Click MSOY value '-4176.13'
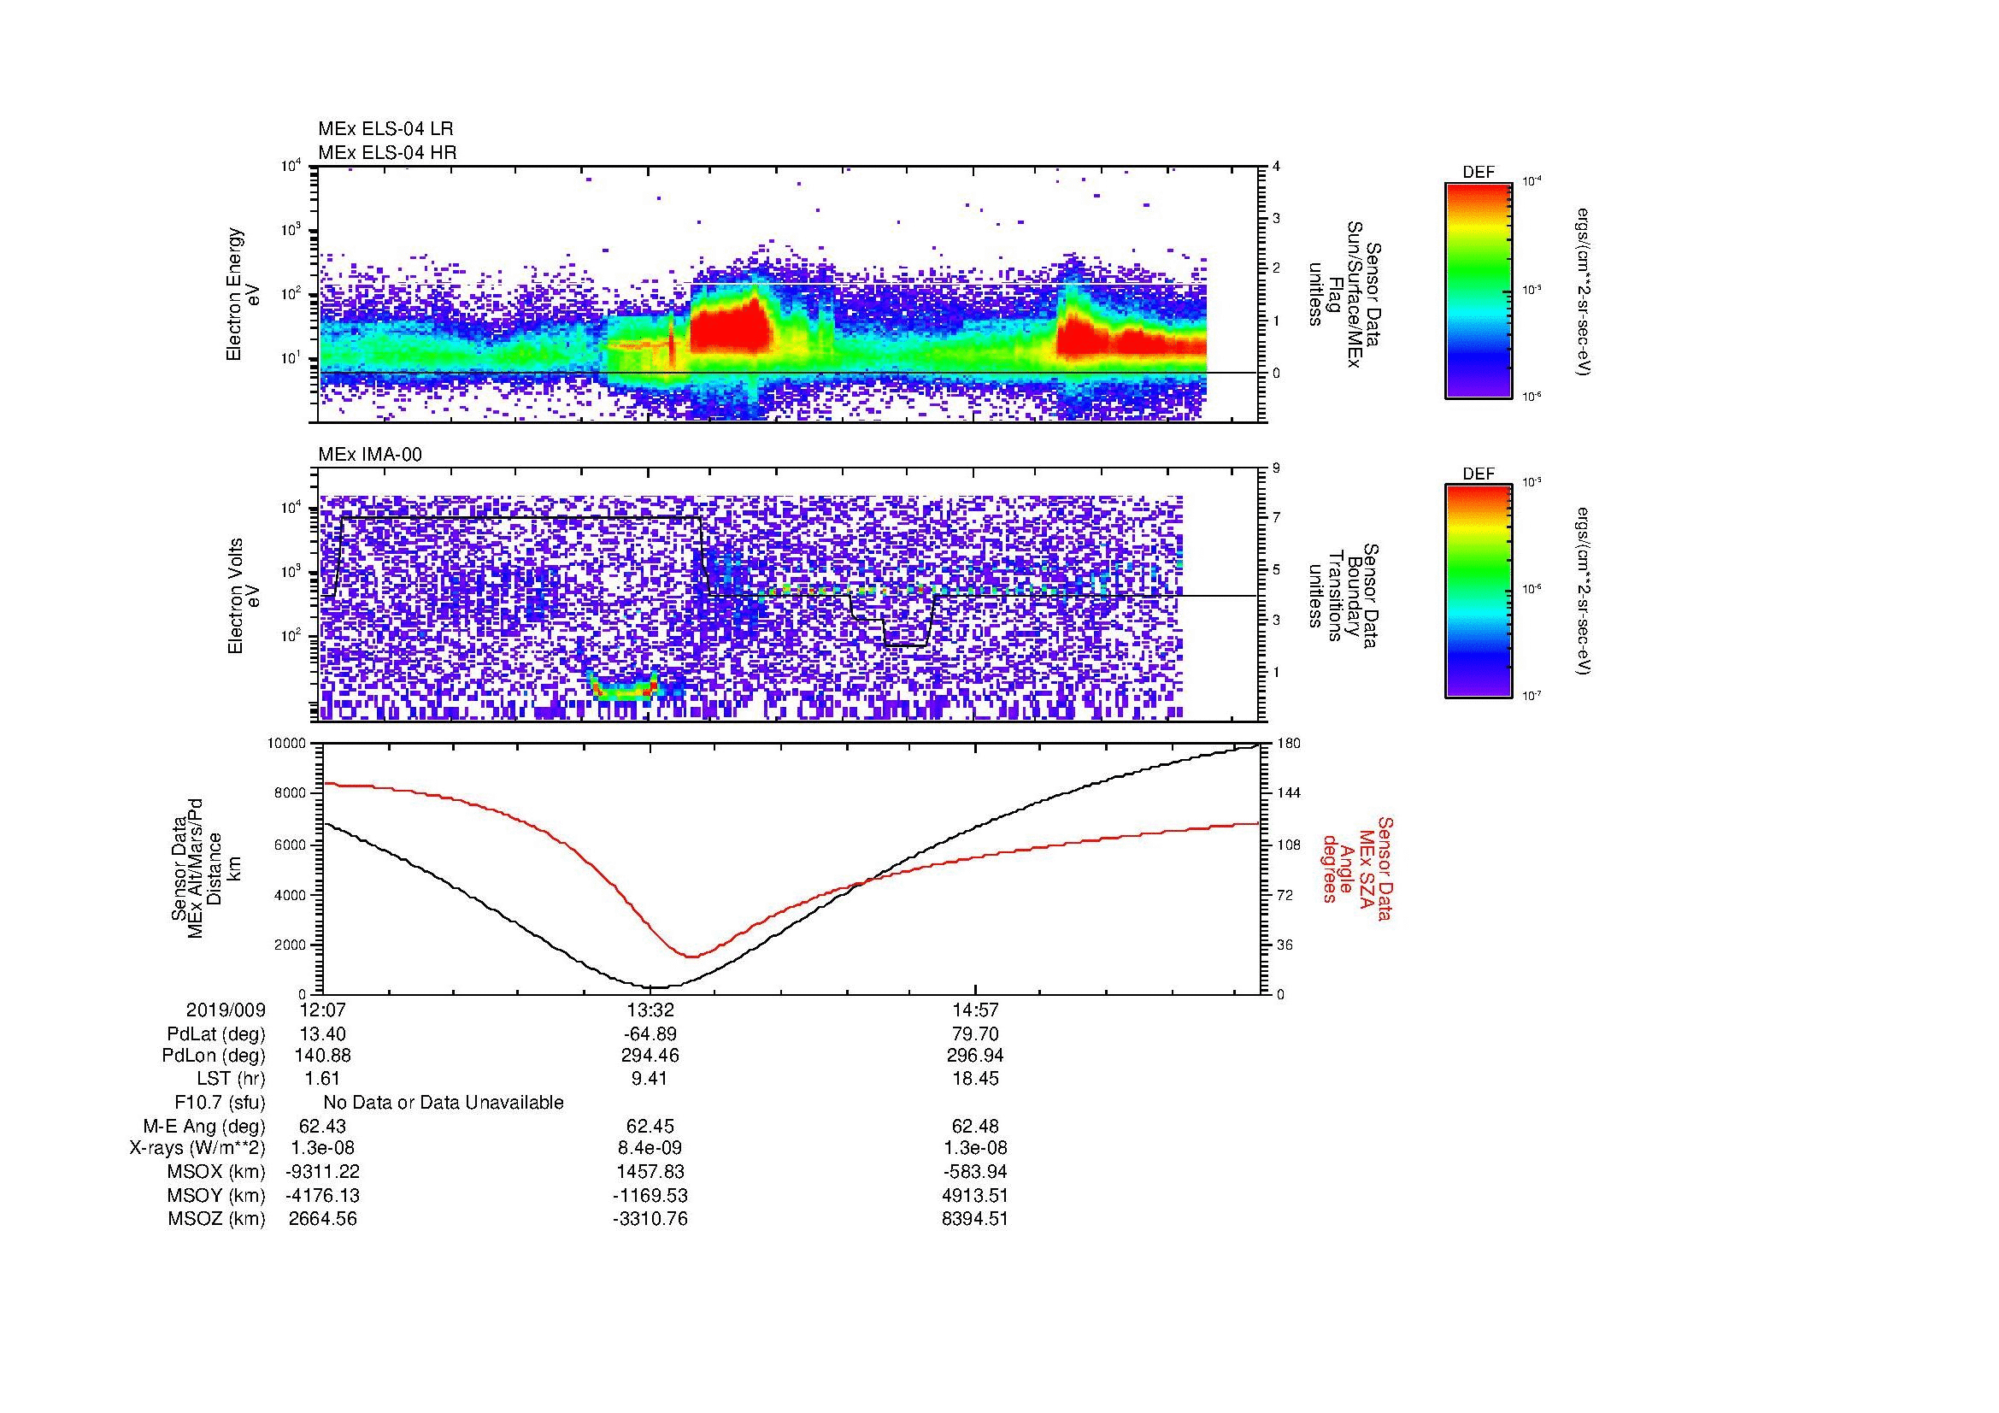The height and width of the screenshot is (1413, 1999). pos(322,1195)
